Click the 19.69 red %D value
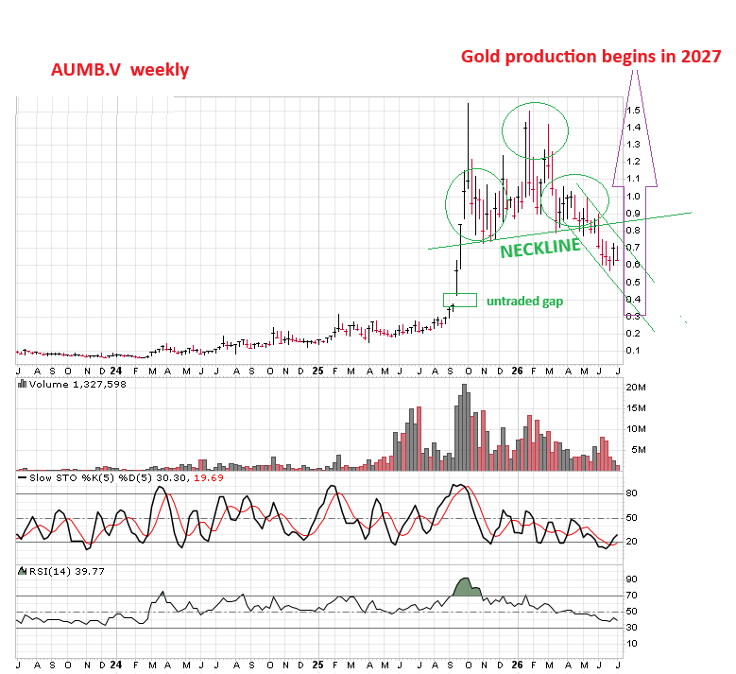736x674 pixels. [209, 477]
